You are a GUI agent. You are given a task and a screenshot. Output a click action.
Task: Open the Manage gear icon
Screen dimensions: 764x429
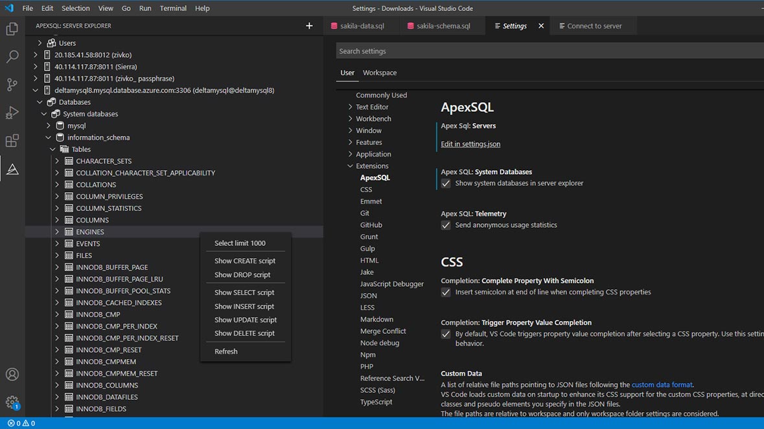click(12, 402)
